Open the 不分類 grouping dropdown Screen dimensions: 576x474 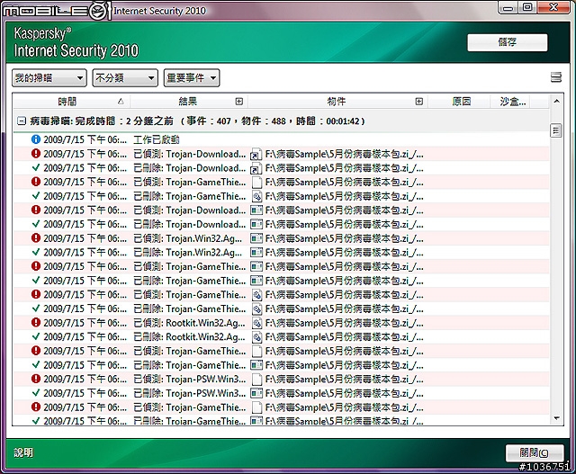(125, 78)
